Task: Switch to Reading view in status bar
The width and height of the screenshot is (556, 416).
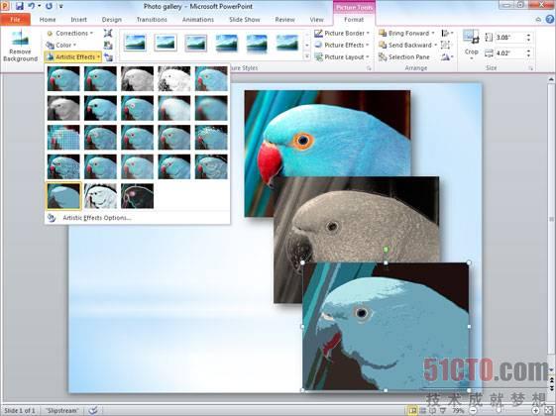Action: 432,411
